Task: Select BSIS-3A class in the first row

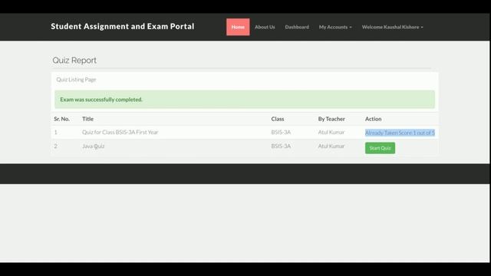Action: tap(281, 132)
